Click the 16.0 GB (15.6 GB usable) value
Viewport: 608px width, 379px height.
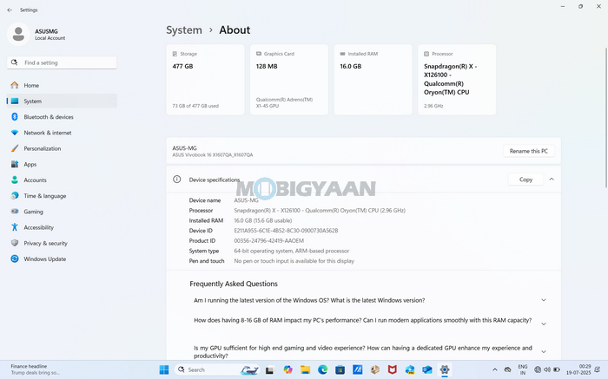[263, 220]
